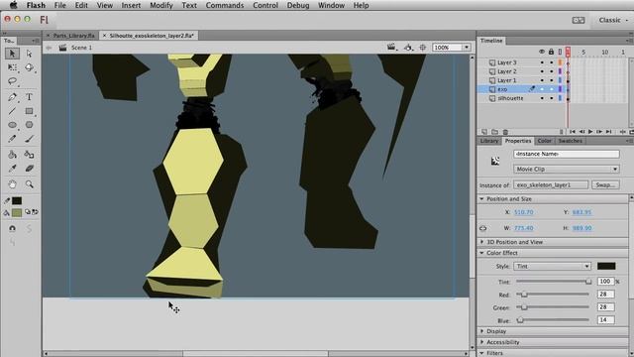Screen dimensions: 634x357
Task: Switch to the Parts_Library.fla document tab
Action: 73,36
